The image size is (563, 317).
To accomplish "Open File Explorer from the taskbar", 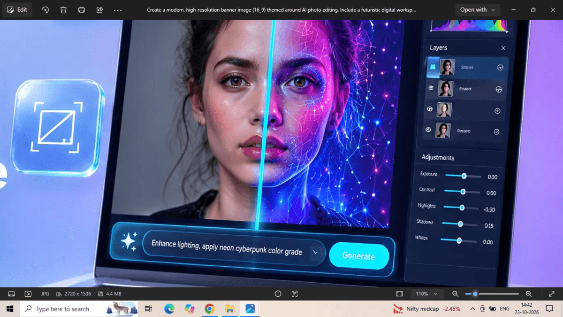I will click(x=230, y=309).
